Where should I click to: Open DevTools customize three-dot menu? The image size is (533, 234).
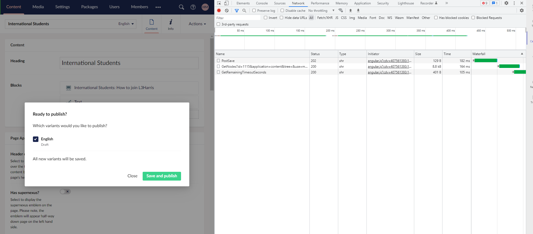pyautogui.click(x=514, y=3)
